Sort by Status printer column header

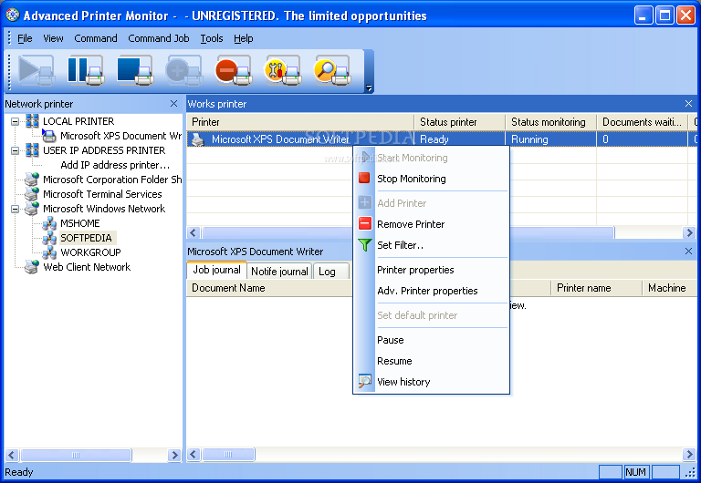pyautogui.click(x=460, y=122)
